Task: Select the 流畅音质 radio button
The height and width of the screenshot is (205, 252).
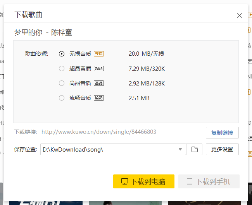Action: (x=62, y=98)
